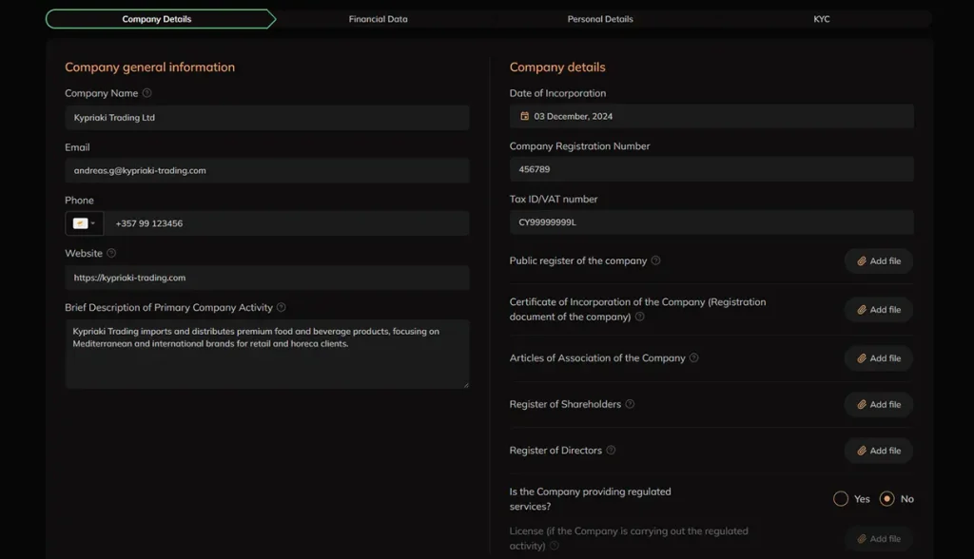Click help icon beside Register of Directors
This screenshot has width=974, height=559.
(611, 451)
